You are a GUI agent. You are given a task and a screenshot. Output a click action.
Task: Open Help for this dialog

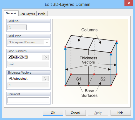121,113
